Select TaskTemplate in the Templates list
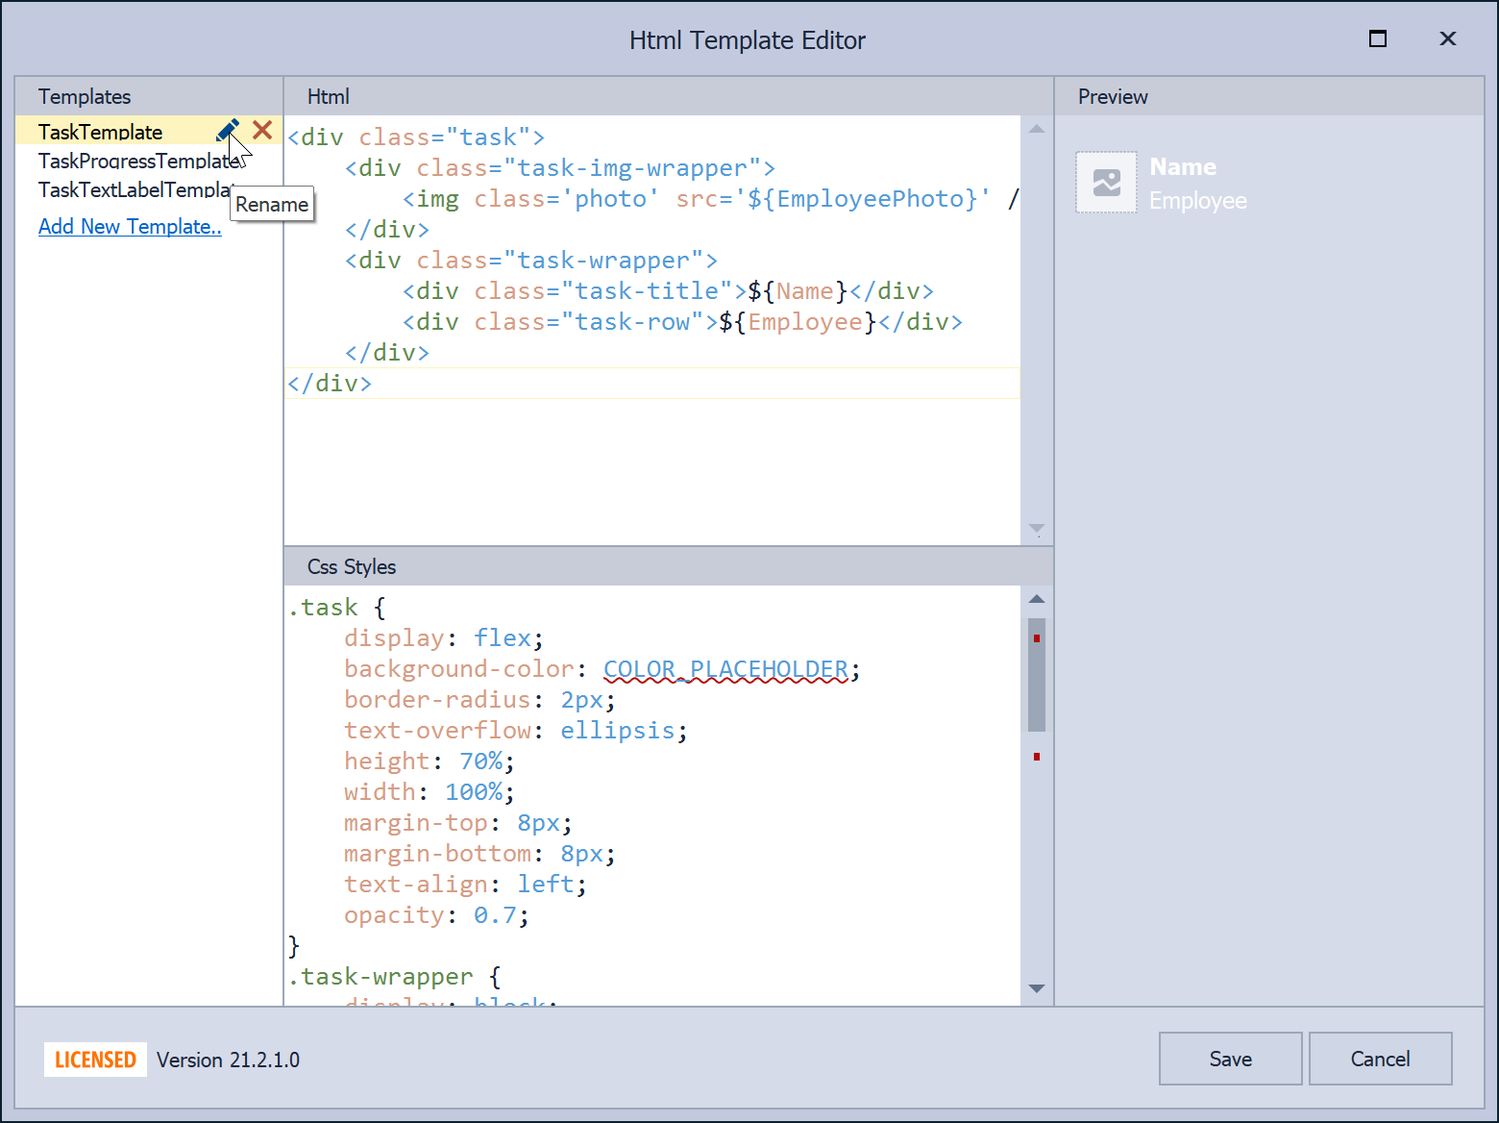1499x1123 pixels. coord(101,132)
